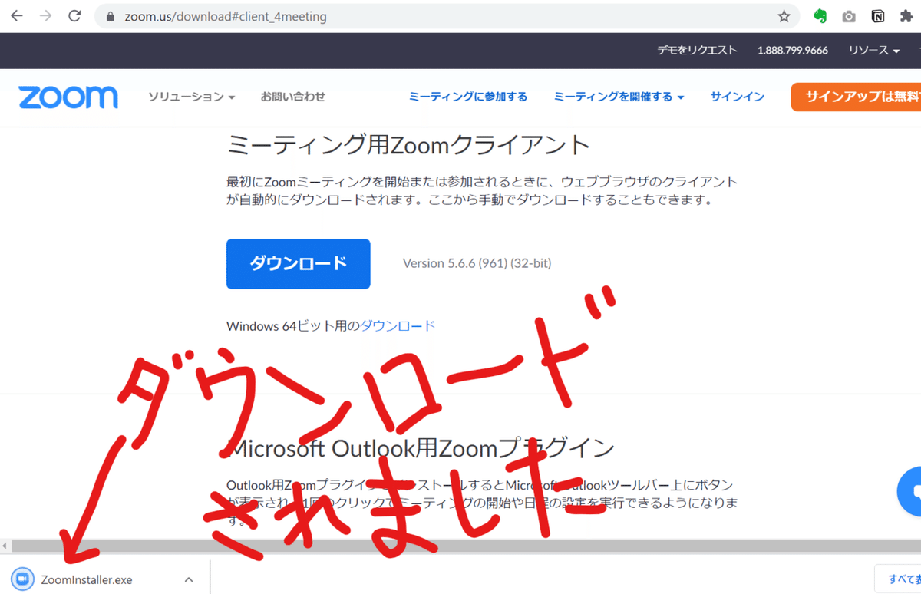Go forward to the next page
Image resolution: width=921 pixels, height=594 pixels.
pos(45,15)
